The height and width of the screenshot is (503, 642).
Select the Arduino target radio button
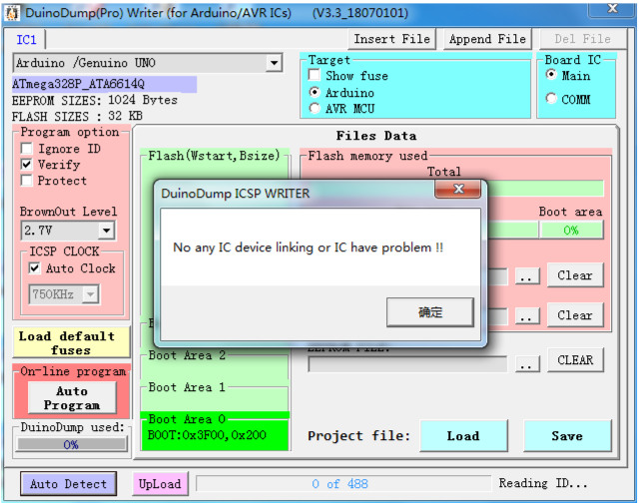click(315, 93)
